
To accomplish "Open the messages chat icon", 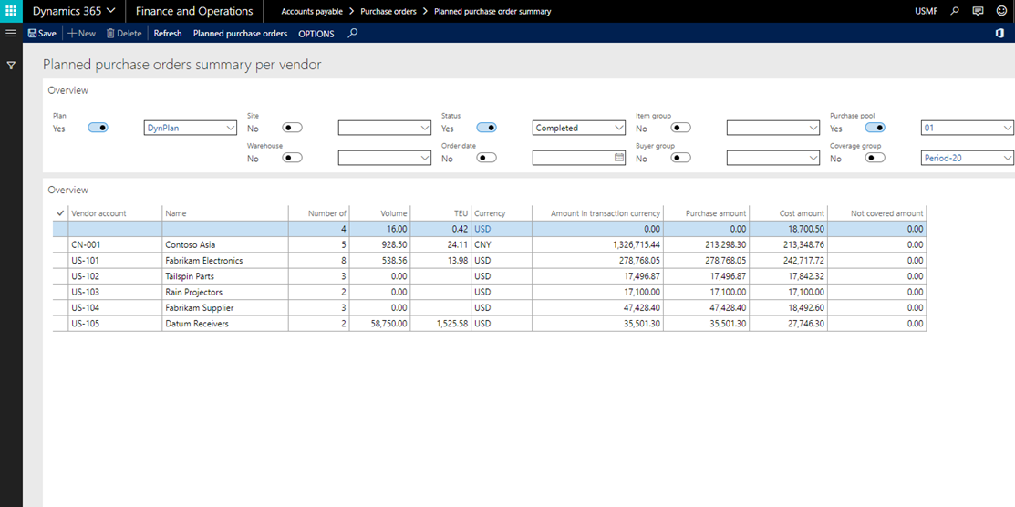I will coord(978,11).
